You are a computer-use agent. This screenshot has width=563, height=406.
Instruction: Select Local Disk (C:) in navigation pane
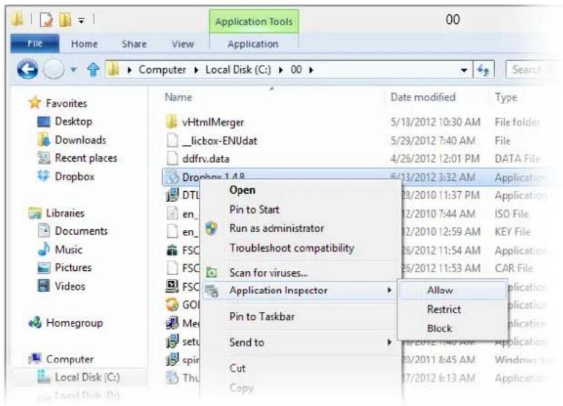pos(87,377)
